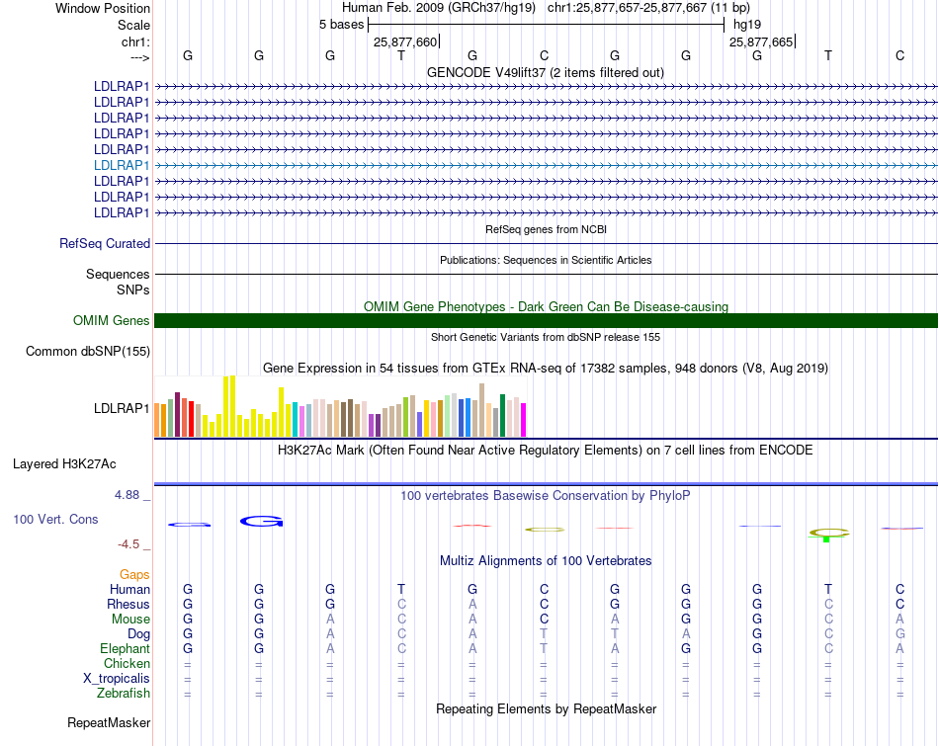Open the Short Genetic Variants dbSNP 155 title

coord(546,337)
